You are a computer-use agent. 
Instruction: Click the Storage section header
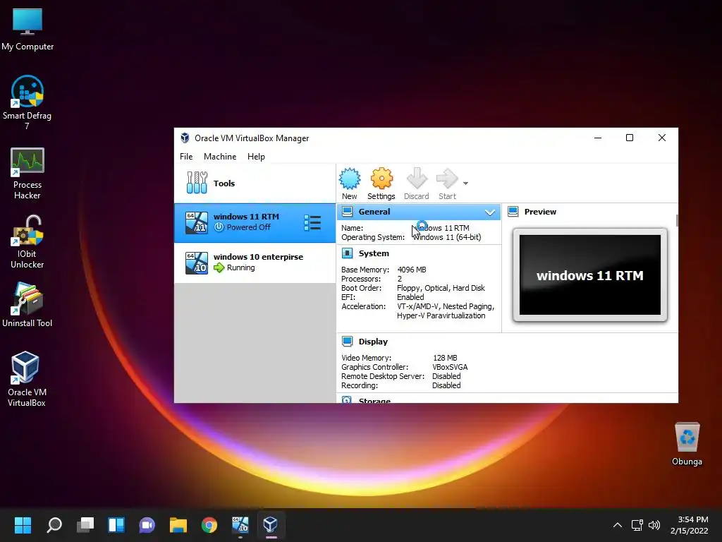(x=374, y=400)
